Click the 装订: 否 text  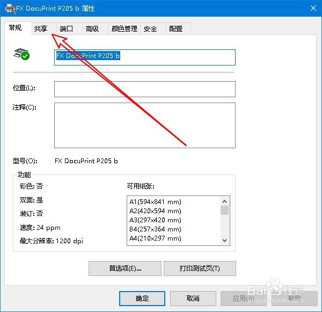(31, 214)
